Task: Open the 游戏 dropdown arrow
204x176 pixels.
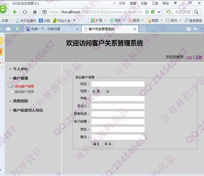Action: point(180,20)
